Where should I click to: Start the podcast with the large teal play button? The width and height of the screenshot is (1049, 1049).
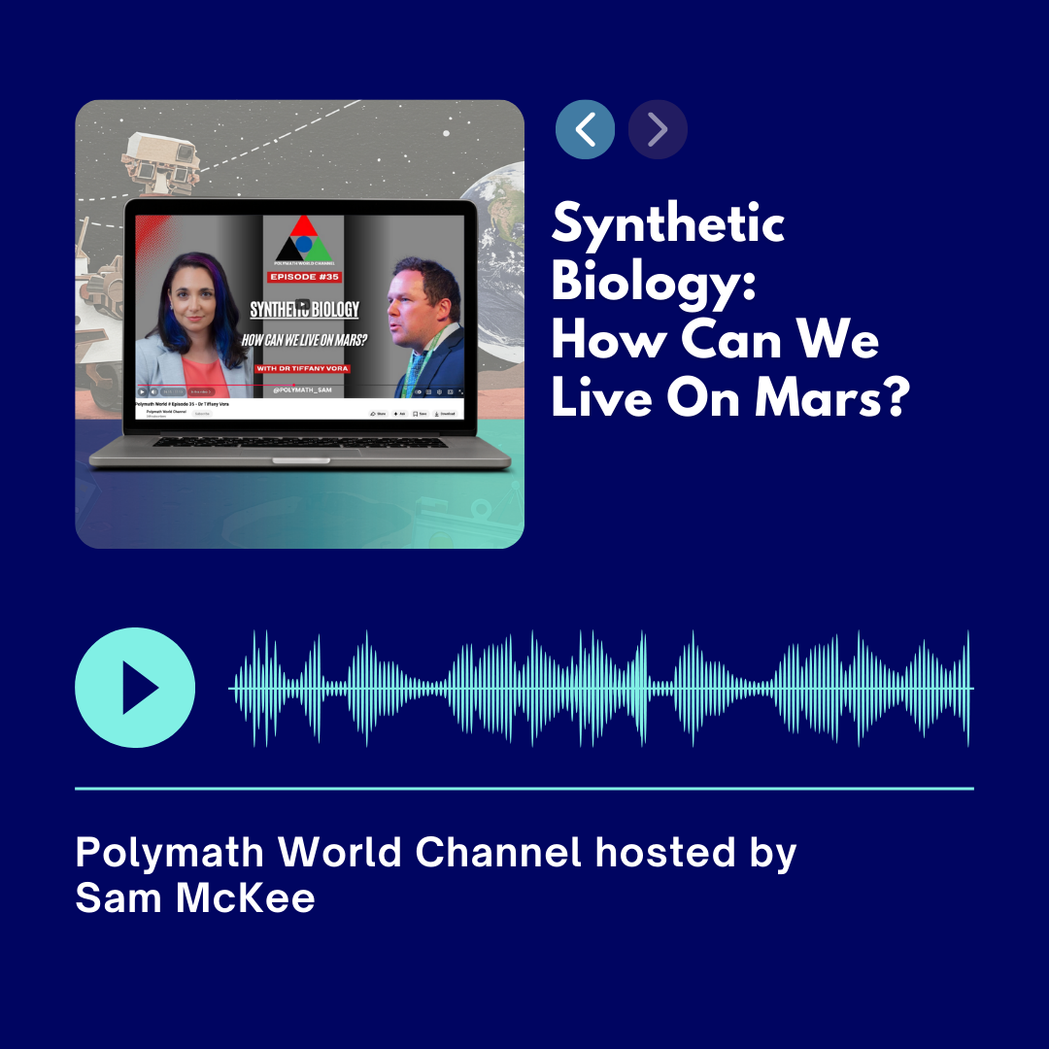135,688
